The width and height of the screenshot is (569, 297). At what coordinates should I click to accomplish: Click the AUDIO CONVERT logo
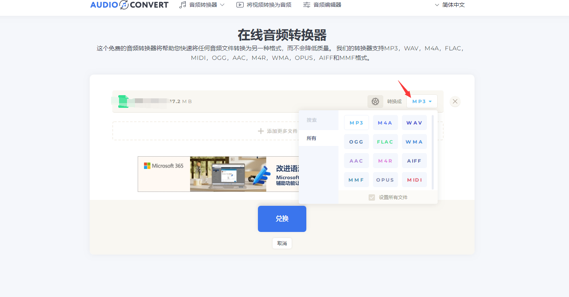click(129, 5)
